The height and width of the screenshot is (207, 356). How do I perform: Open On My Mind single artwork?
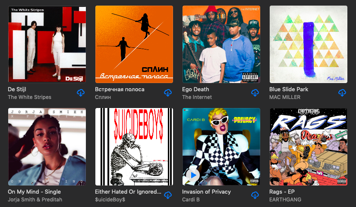click(47, 147)
